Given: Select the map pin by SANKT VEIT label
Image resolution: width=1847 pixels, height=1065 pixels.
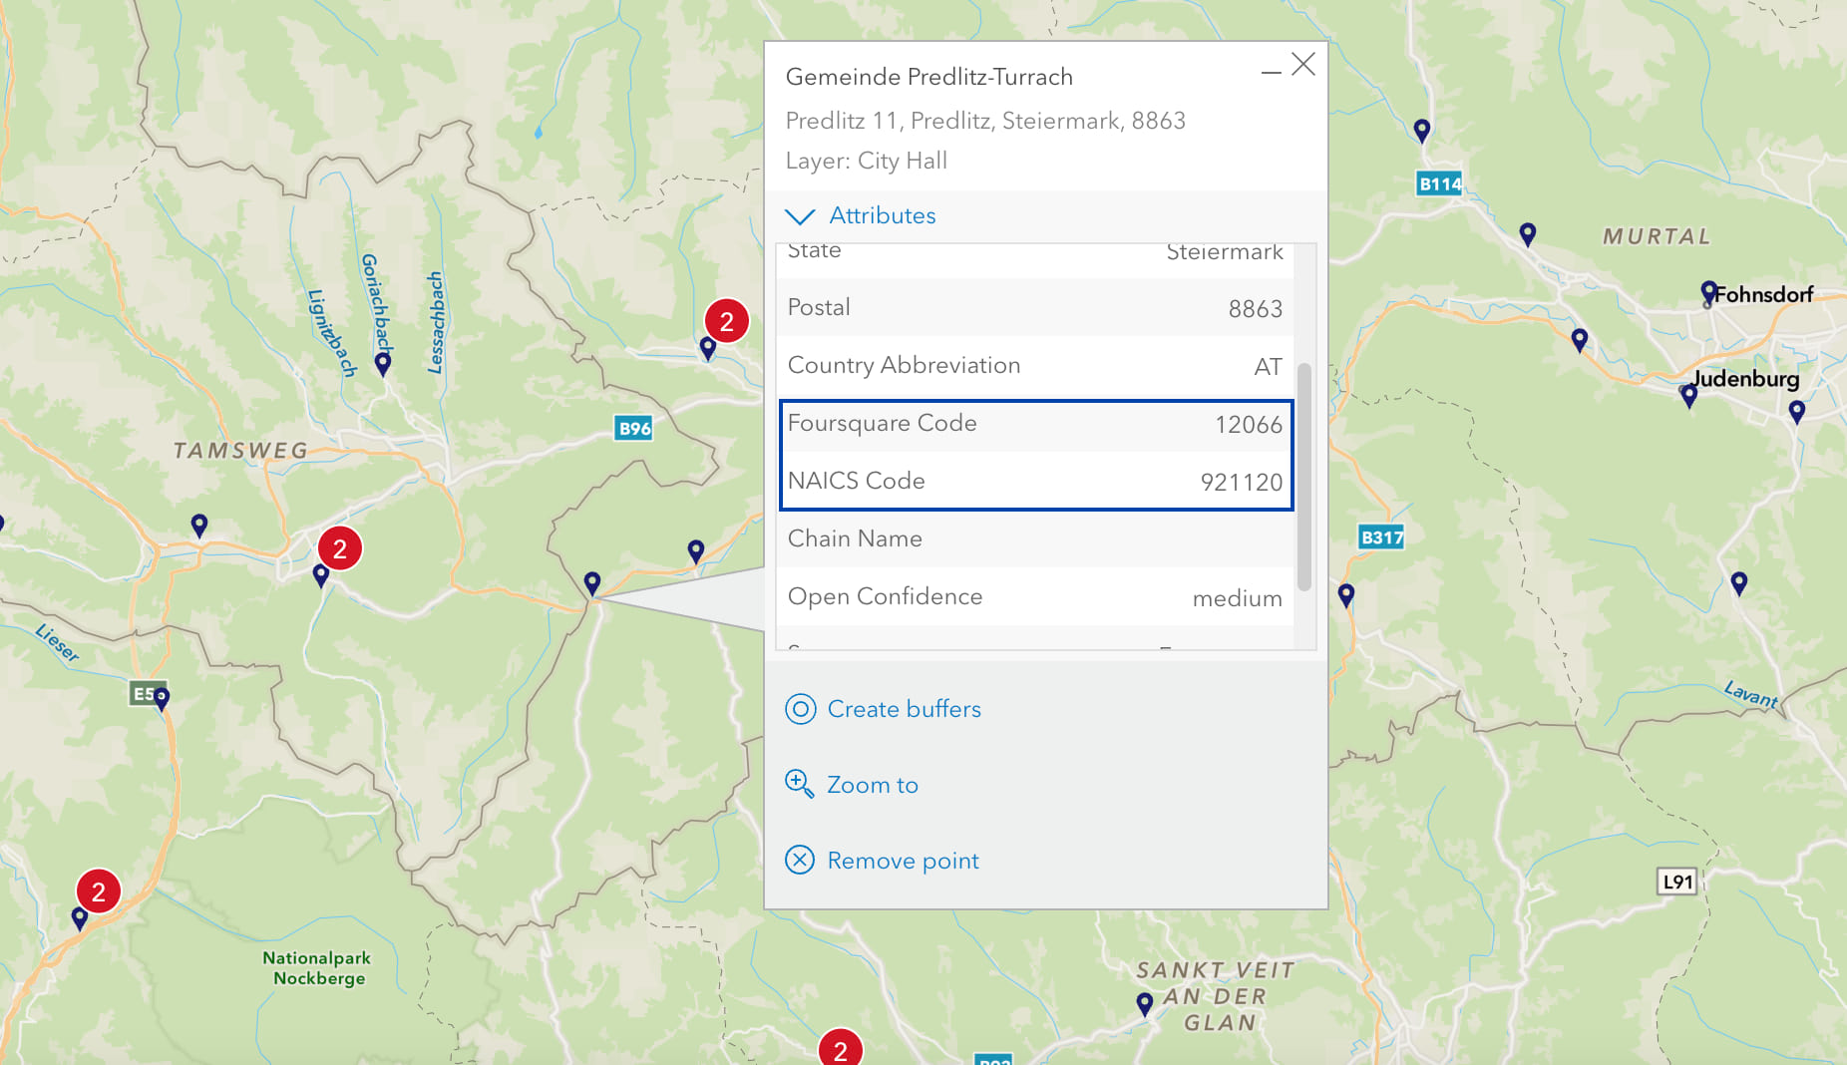Looking at the screenshot, I should (1145, 1003).
